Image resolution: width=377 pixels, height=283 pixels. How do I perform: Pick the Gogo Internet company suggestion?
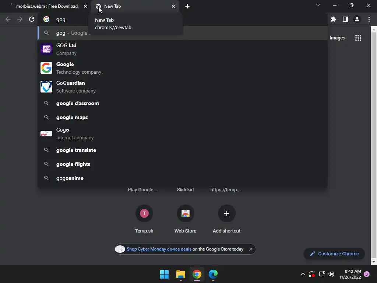[x=183, y=133]
